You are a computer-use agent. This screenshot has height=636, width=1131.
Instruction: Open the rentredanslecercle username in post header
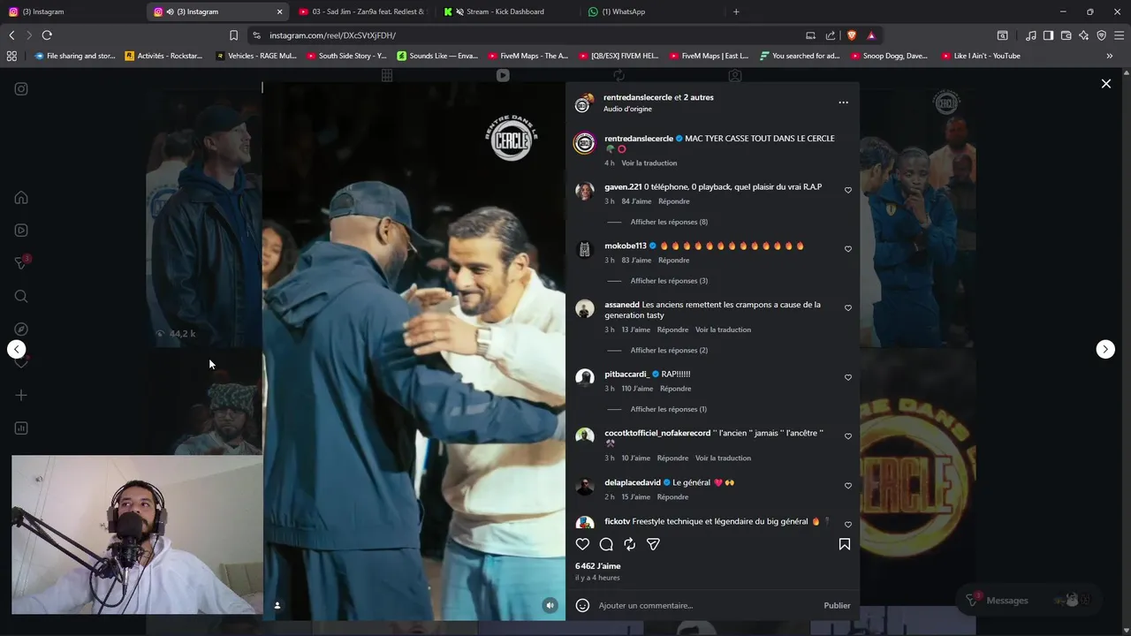637,97
